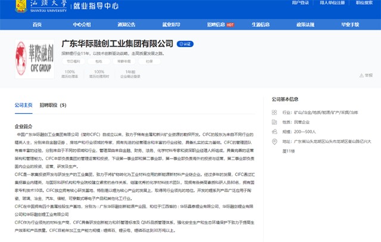Open 就业指导 navigation item

(x=171, y=24)
